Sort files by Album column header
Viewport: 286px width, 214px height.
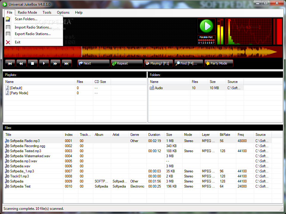(102, 135)
